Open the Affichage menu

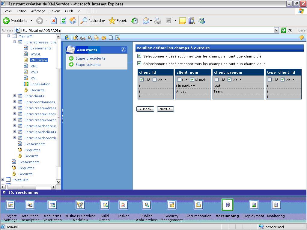click(38, 11)
